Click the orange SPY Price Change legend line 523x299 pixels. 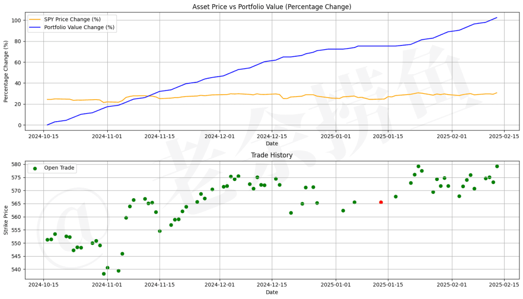pyautogui.click(x=35, y=19)
